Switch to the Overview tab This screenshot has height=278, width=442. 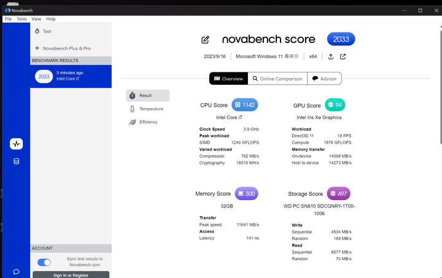pyautogui.click(x=228, y=79)
